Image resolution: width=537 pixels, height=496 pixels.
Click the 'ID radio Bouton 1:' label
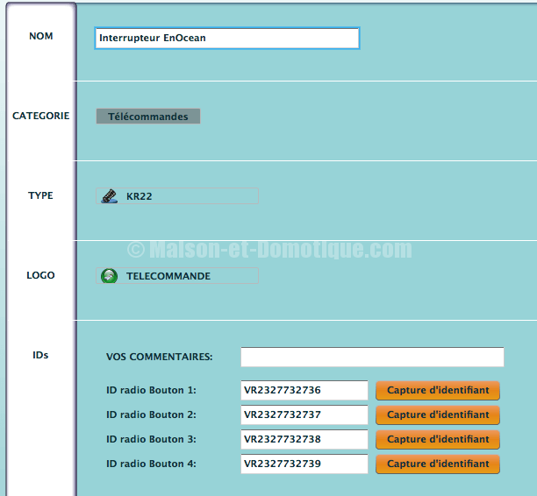[151, 390]
